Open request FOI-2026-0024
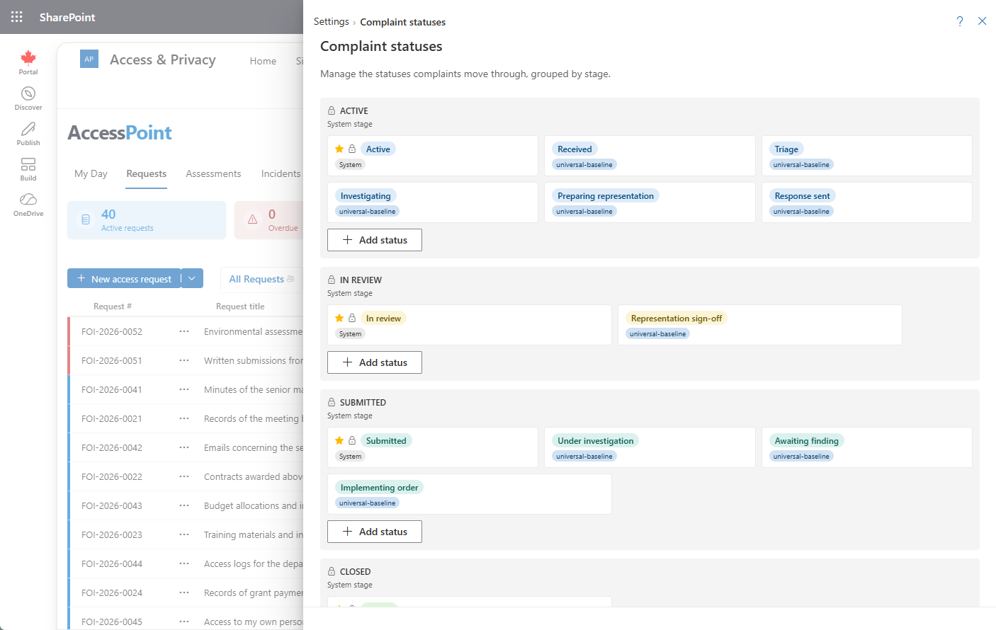This screenshot has width=996, height=630. [x=112, y=592]
